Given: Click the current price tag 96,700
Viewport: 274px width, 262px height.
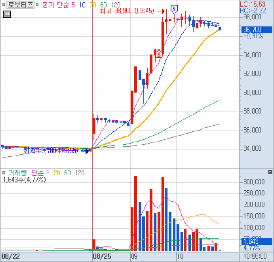Looking at the screenshot, I should click(x=252, y=30).
